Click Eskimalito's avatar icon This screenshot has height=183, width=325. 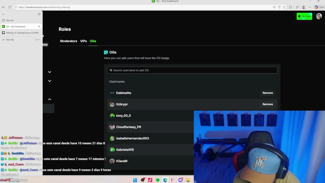pos(112,93)
